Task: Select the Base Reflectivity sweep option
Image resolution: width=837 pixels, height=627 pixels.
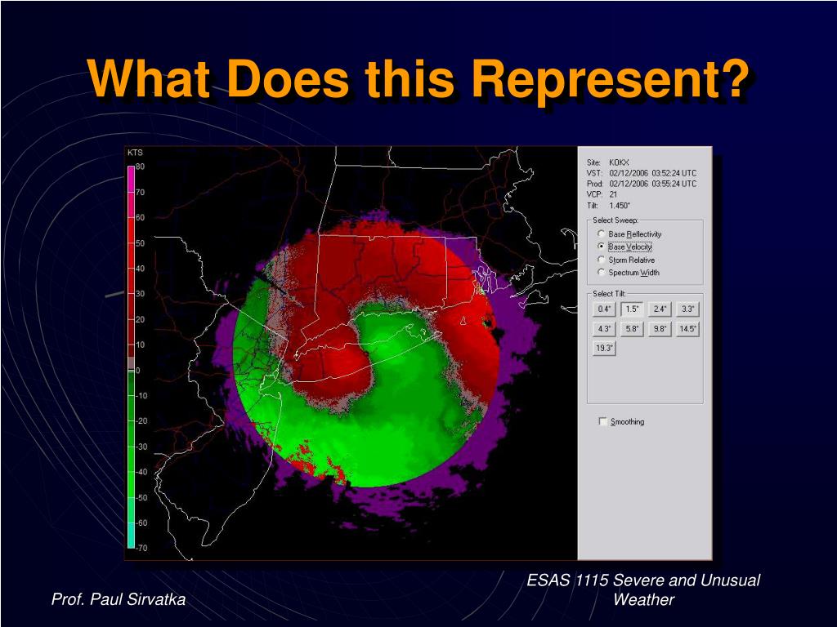Action: 630,234
